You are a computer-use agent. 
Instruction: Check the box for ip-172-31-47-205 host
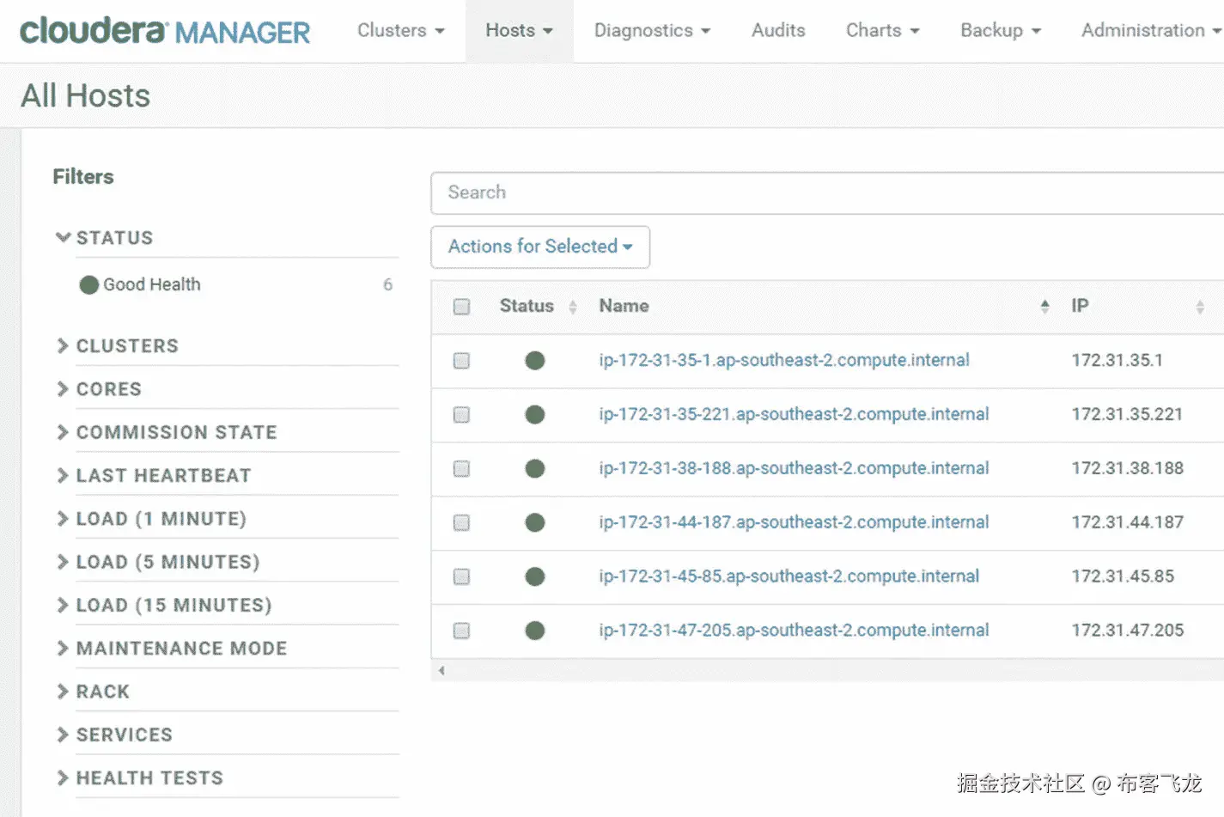click(461, 631)
